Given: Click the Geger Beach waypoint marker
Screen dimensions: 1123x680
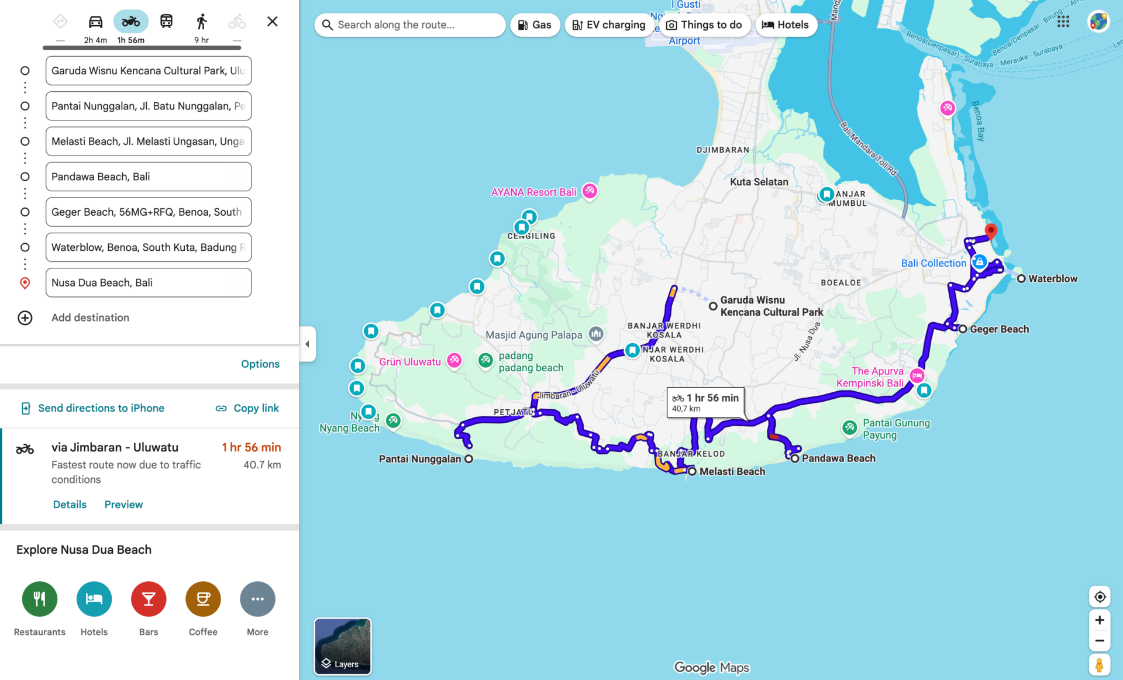Looking at the screenshot, I should [x=963, y=329].
